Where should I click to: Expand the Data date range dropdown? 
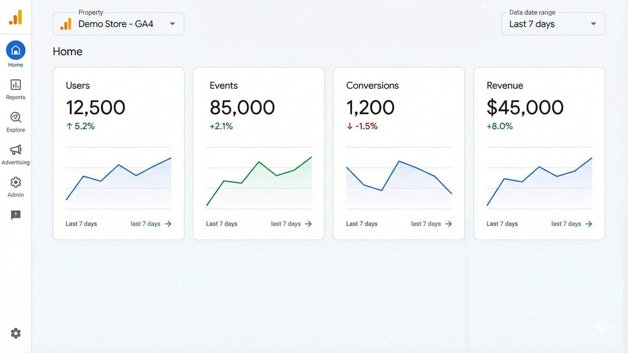pos(593,24)
